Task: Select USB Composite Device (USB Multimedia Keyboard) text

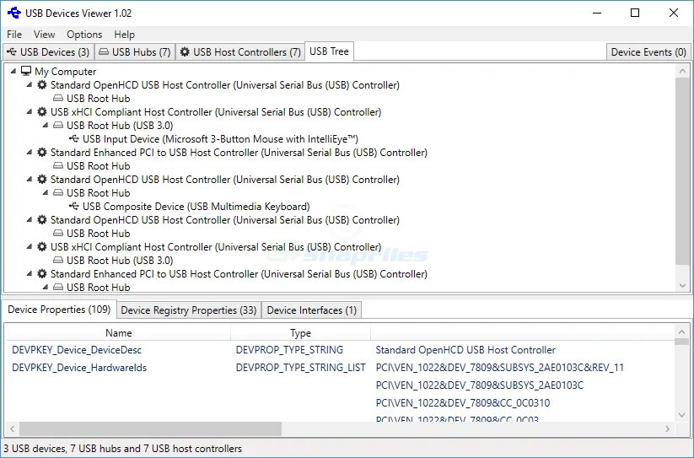Action: coord(196,206)
